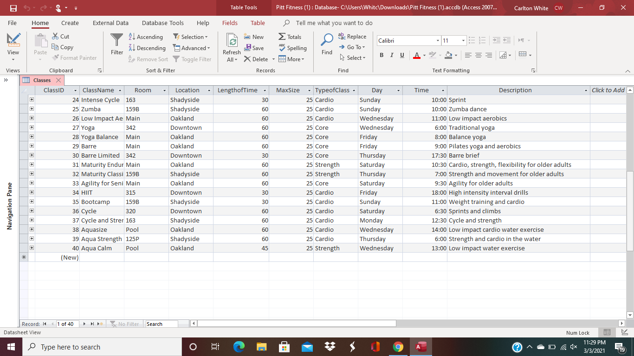
Task: Save the current record
Action: (x=254, y=48)
